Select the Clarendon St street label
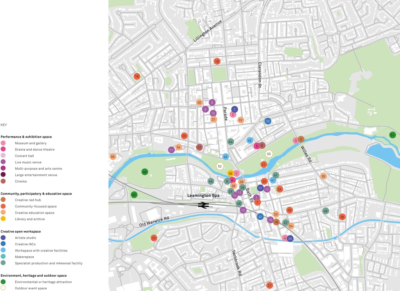 tap(260, 75)
